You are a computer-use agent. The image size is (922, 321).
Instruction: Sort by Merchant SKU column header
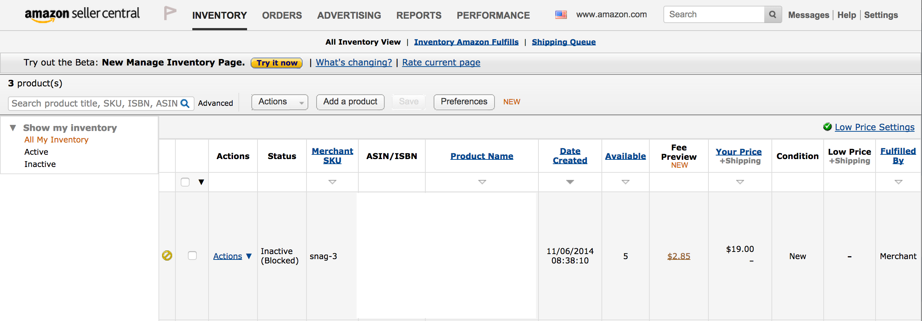pyautogui.click(x=332, y=156)
